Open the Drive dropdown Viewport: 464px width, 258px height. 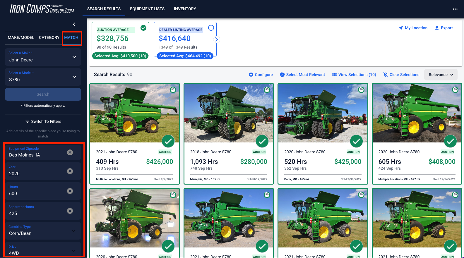[43, 250]
